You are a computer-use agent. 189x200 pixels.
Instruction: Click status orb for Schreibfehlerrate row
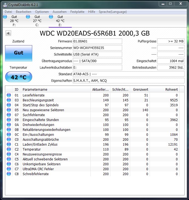[x=9, y=174]
